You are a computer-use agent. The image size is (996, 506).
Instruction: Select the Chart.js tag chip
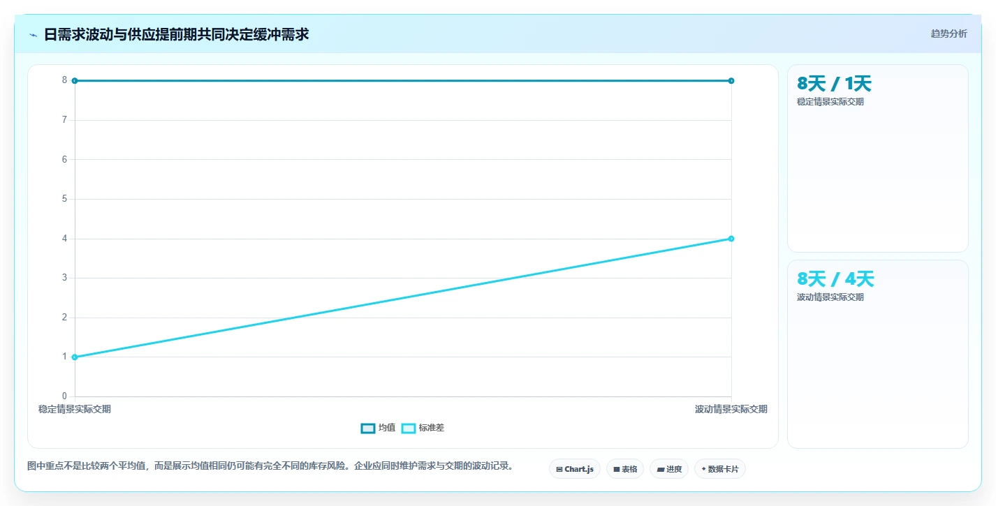coord(575,469)
